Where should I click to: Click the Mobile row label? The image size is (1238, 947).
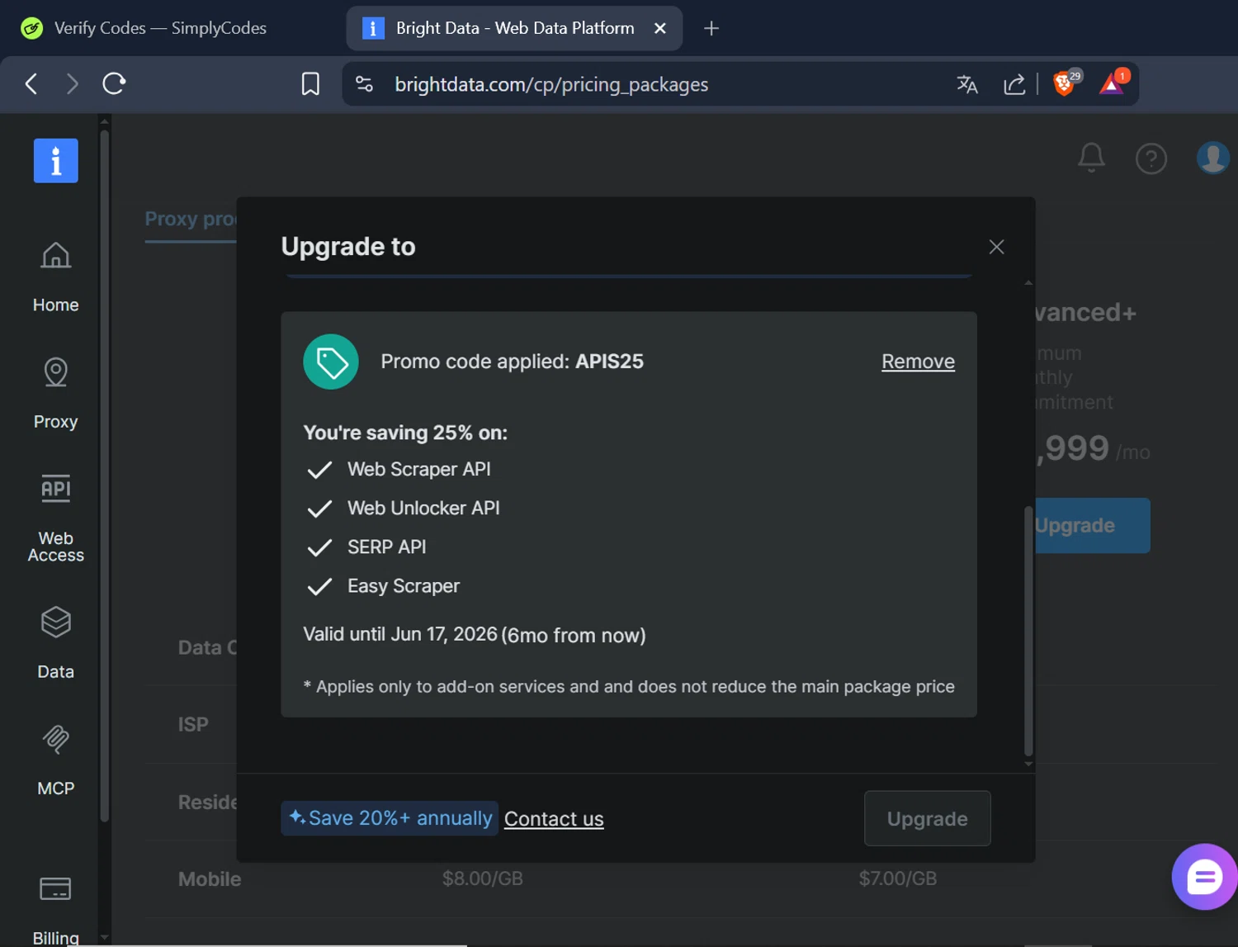210,879
